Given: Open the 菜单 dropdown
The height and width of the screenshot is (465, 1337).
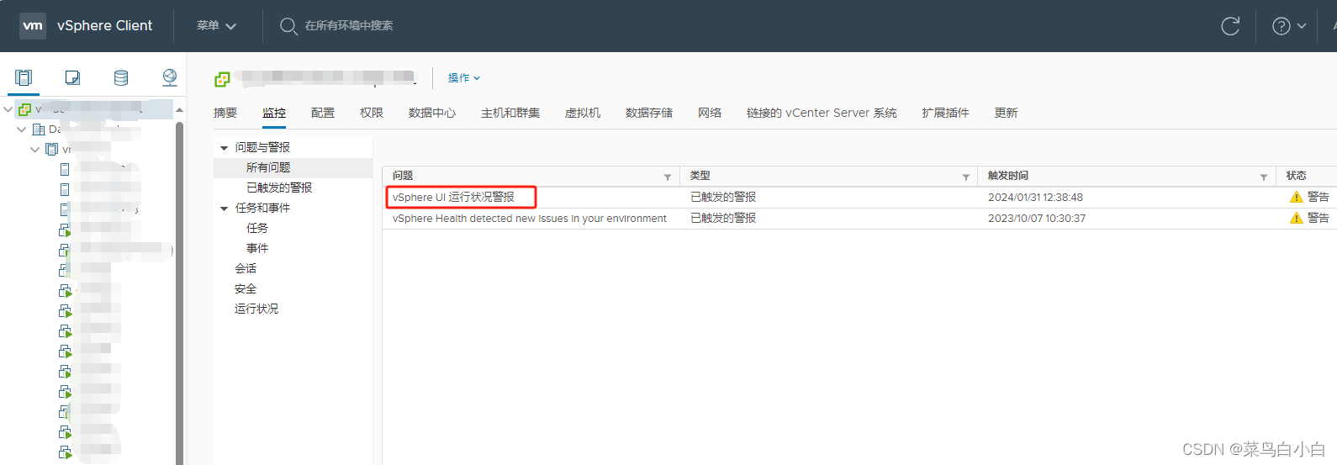Looking at the screenshot, I should (216, 26).
